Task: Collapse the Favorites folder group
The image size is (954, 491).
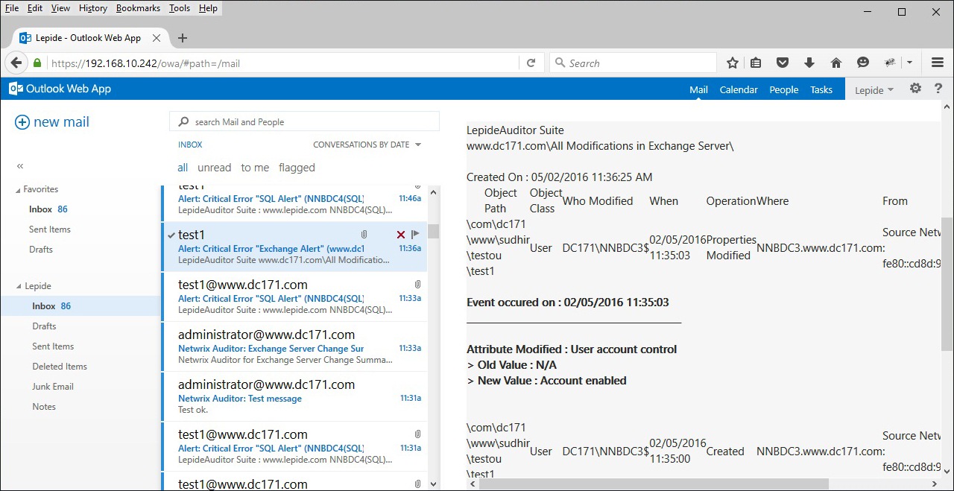Action: [x=18, y=189]
